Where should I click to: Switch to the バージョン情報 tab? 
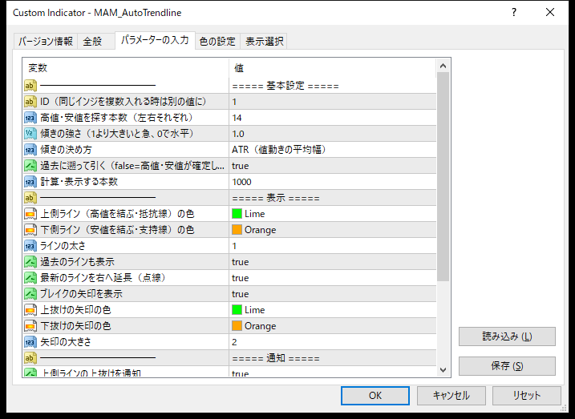[46, 42]
